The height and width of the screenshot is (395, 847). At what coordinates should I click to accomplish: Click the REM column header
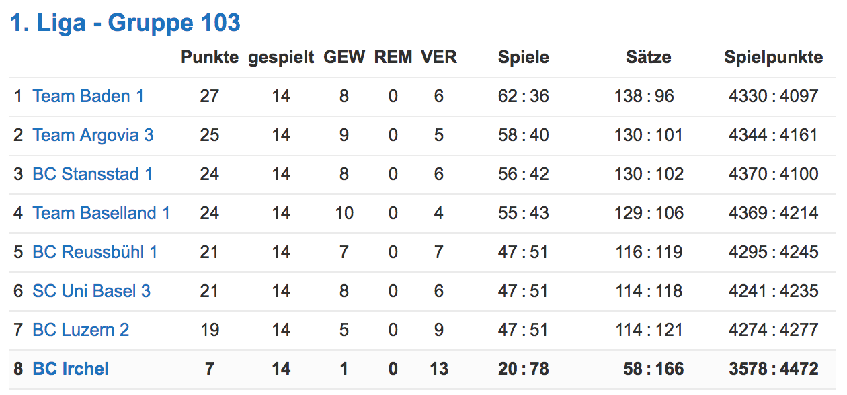click(393, 58)
